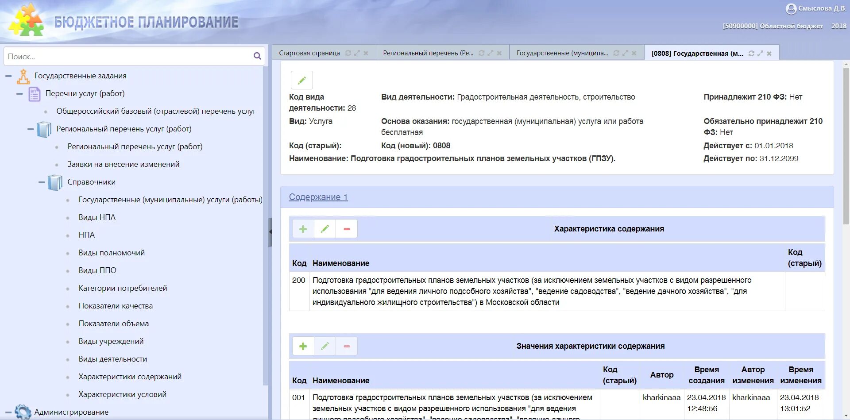Click the Администрирование gear icon
The width and height of the screenshot is (850, 420).
click(x=23, y=412)
